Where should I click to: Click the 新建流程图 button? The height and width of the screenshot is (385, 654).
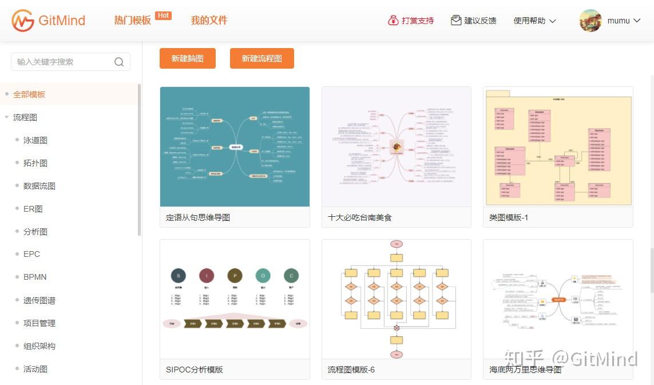(261, 58)
